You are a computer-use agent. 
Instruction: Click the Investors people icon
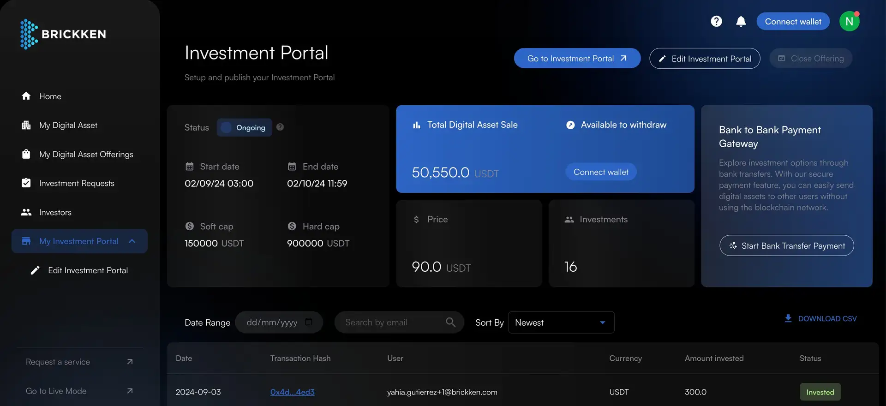click(26, 212)
